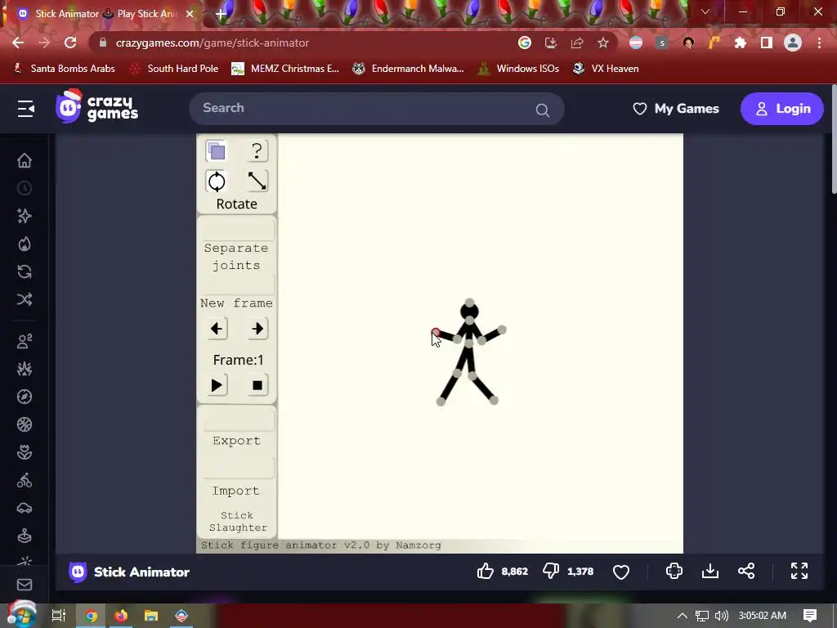The image size is (837, 628).
Task: Open the Santa Bombs Arabs bookmark
Action: pos(64,69)
